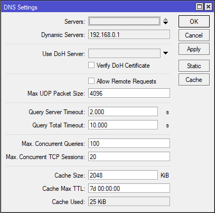Select the Query Server Timeout field
This screenshot has width=215, height=213.
(x=123, y=112)
